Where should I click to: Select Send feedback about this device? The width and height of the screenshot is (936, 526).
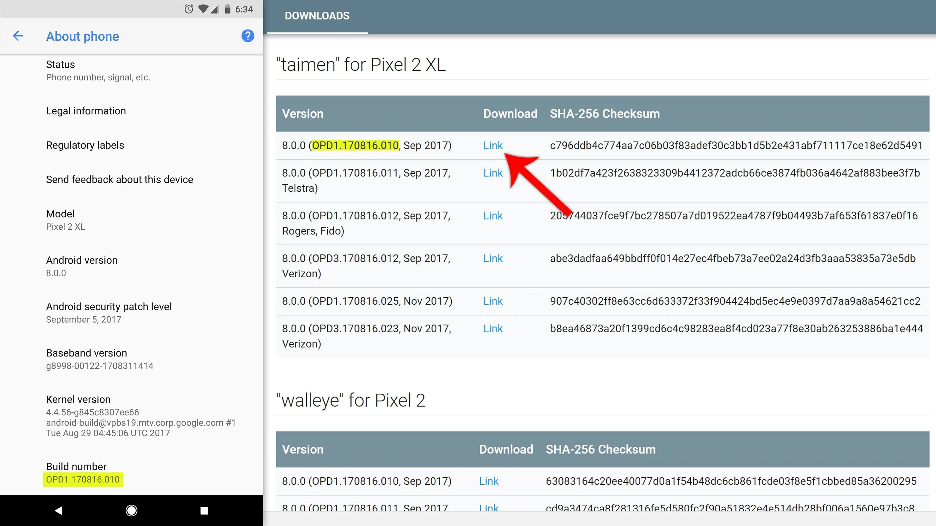[x=132, y=179]
